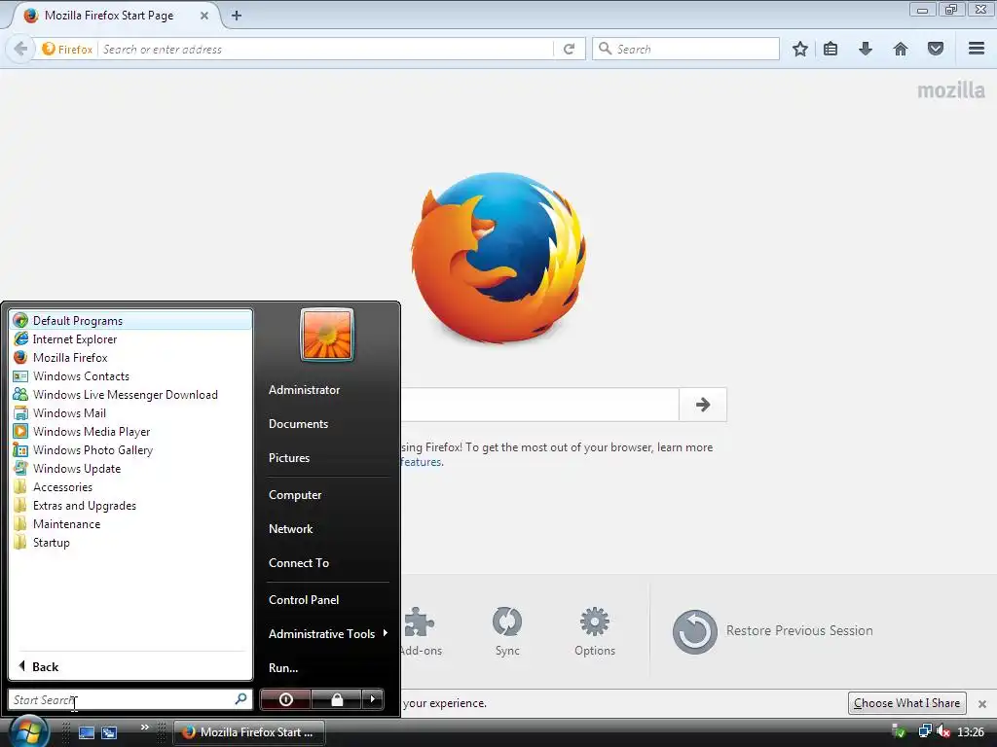The width and height of the screenshot is (997, 747).
Task: Expand the quick launch chevron
Action: point(145,727)
